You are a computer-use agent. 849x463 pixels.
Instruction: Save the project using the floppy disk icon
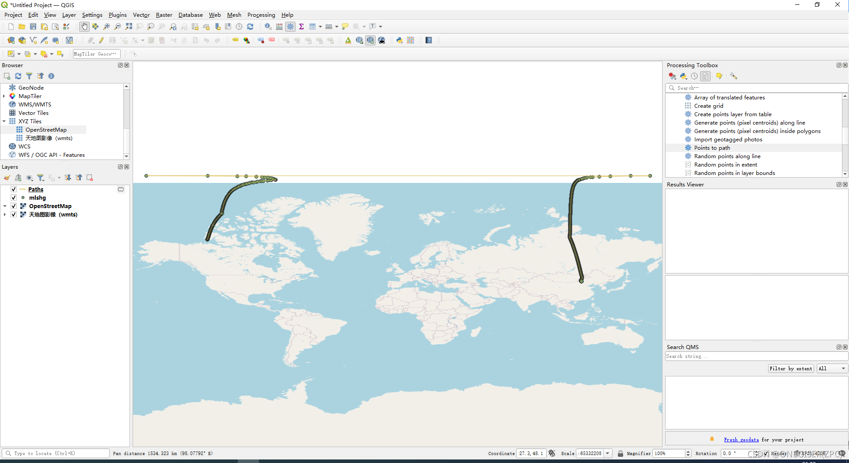tap(33, 27)
